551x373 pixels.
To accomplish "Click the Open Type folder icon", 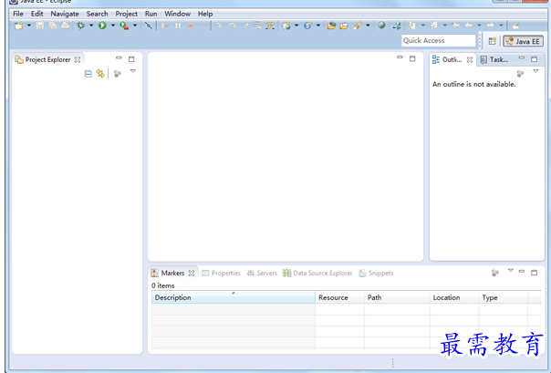I will [331, 26].
